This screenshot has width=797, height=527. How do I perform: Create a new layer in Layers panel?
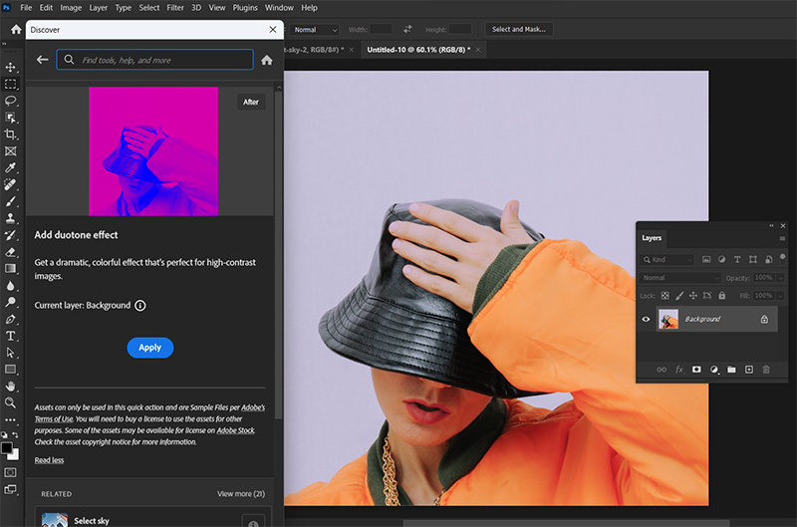(x=749, y=370)
